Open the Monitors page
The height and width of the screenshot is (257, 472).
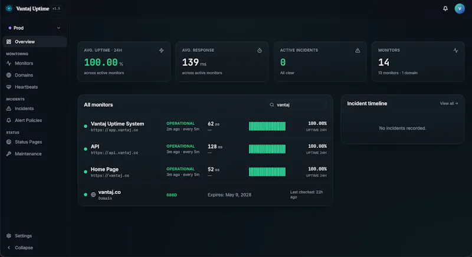click(x=24, y=63)
